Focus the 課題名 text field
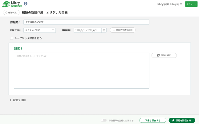The width and height of the screenshot is (199, 124). 86,22
